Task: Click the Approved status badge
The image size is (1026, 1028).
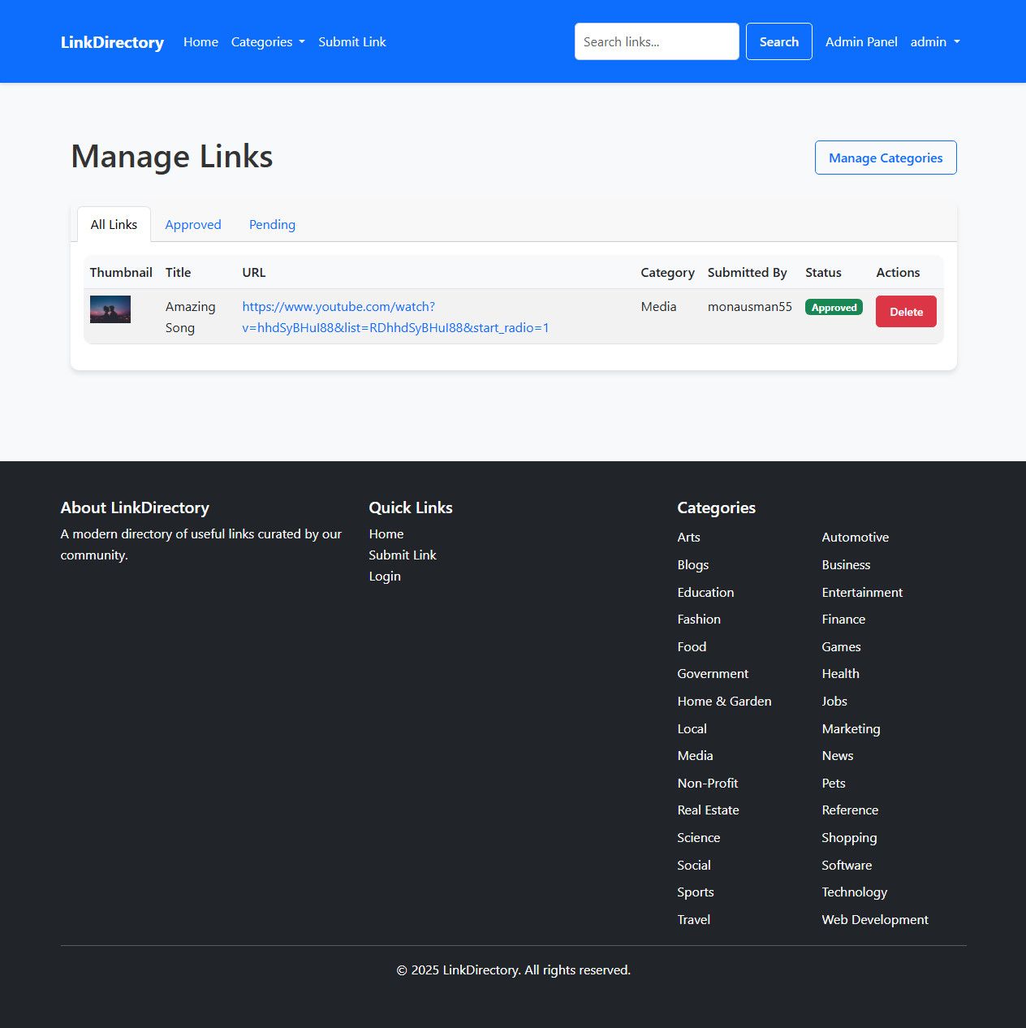Action: [834, 308]
